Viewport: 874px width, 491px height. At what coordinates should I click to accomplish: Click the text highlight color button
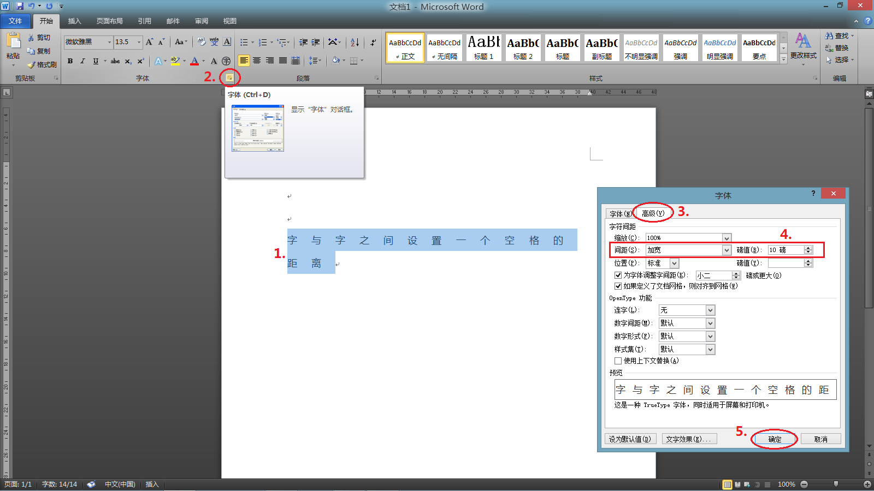(x=175, y=61)
